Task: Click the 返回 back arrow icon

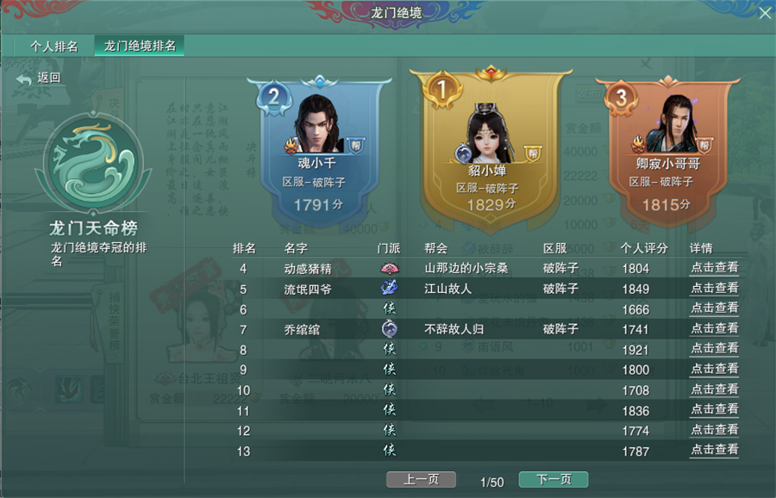Action: [x=23, y=78]
